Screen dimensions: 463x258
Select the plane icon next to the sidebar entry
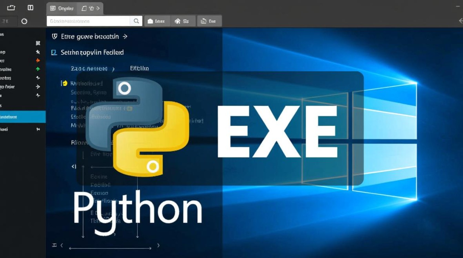38,78
